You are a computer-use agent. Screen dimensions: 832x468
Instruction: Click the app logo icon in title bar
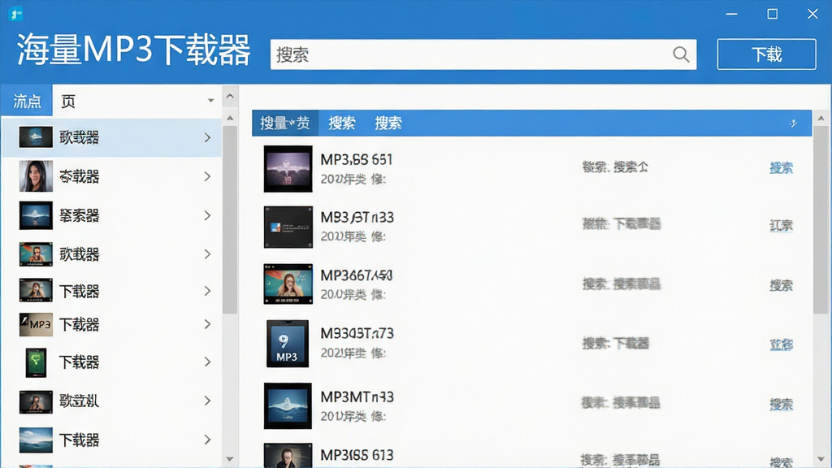pyautogui.click(x=15, y=14)
